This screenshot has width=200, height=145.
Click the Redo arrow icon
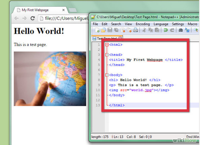tap(172, 30)
